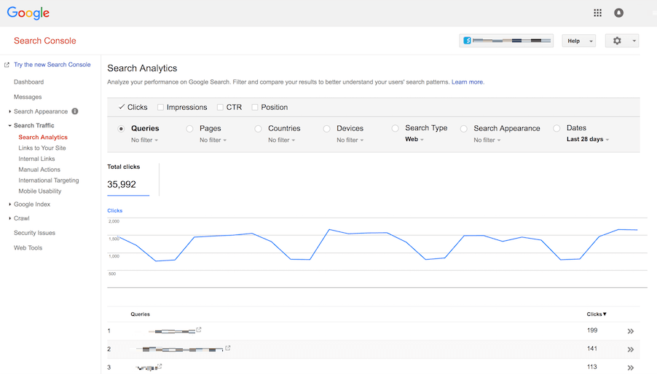Screen dimensions: 657x374
Task: Open Links to Your Site
Action: [x=42, y=148]
